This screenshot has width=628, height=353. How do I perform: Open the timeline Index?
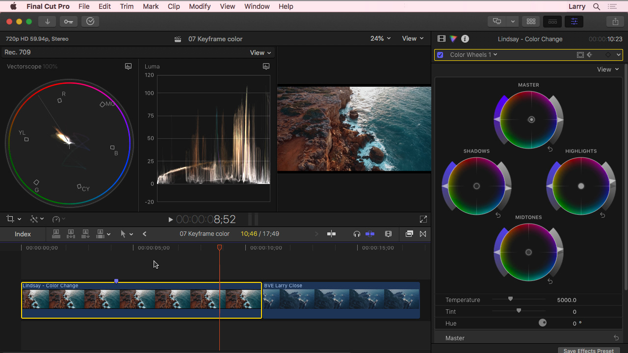23,234
